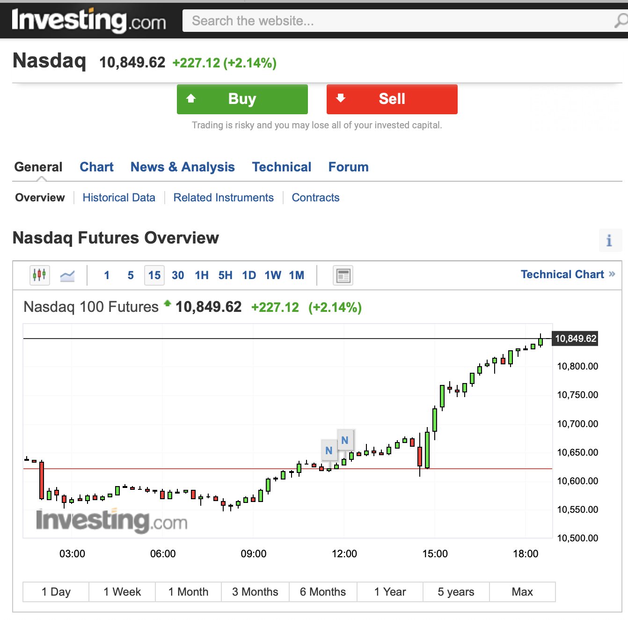Click the 10,849.62 current price label on axis
The image size is (628, 620).
point(576,339)
